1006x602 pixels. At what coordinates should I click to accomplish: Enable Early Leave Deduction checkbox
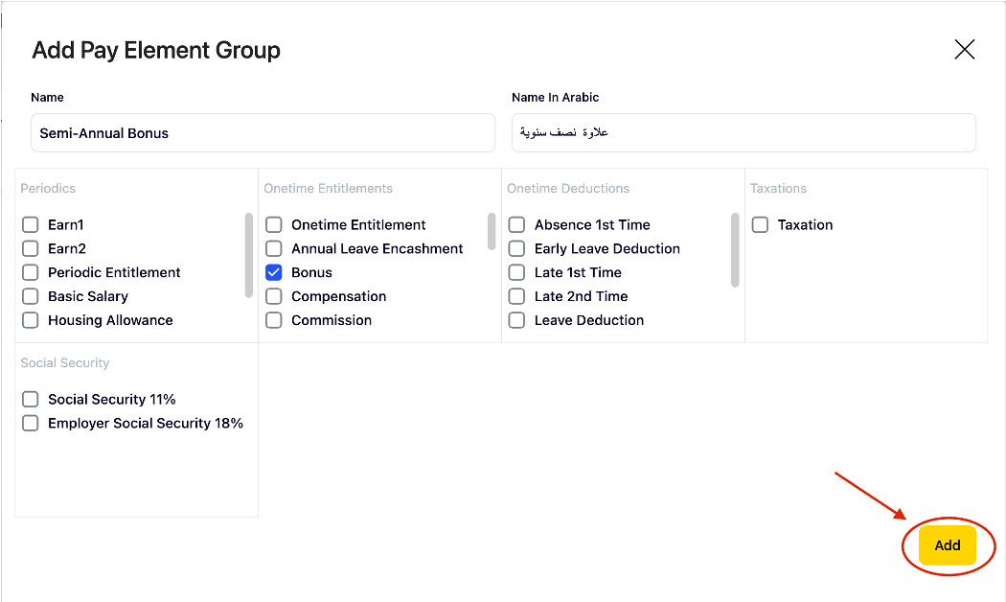pyautogui.click(x=517, y=249)
